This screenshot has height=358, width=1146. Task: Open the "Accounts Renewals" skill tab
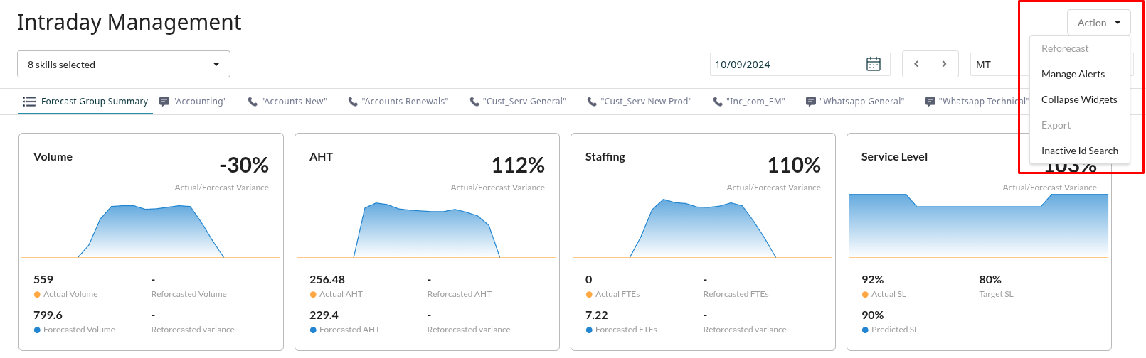pyautogui.click(x=398, y=102)
